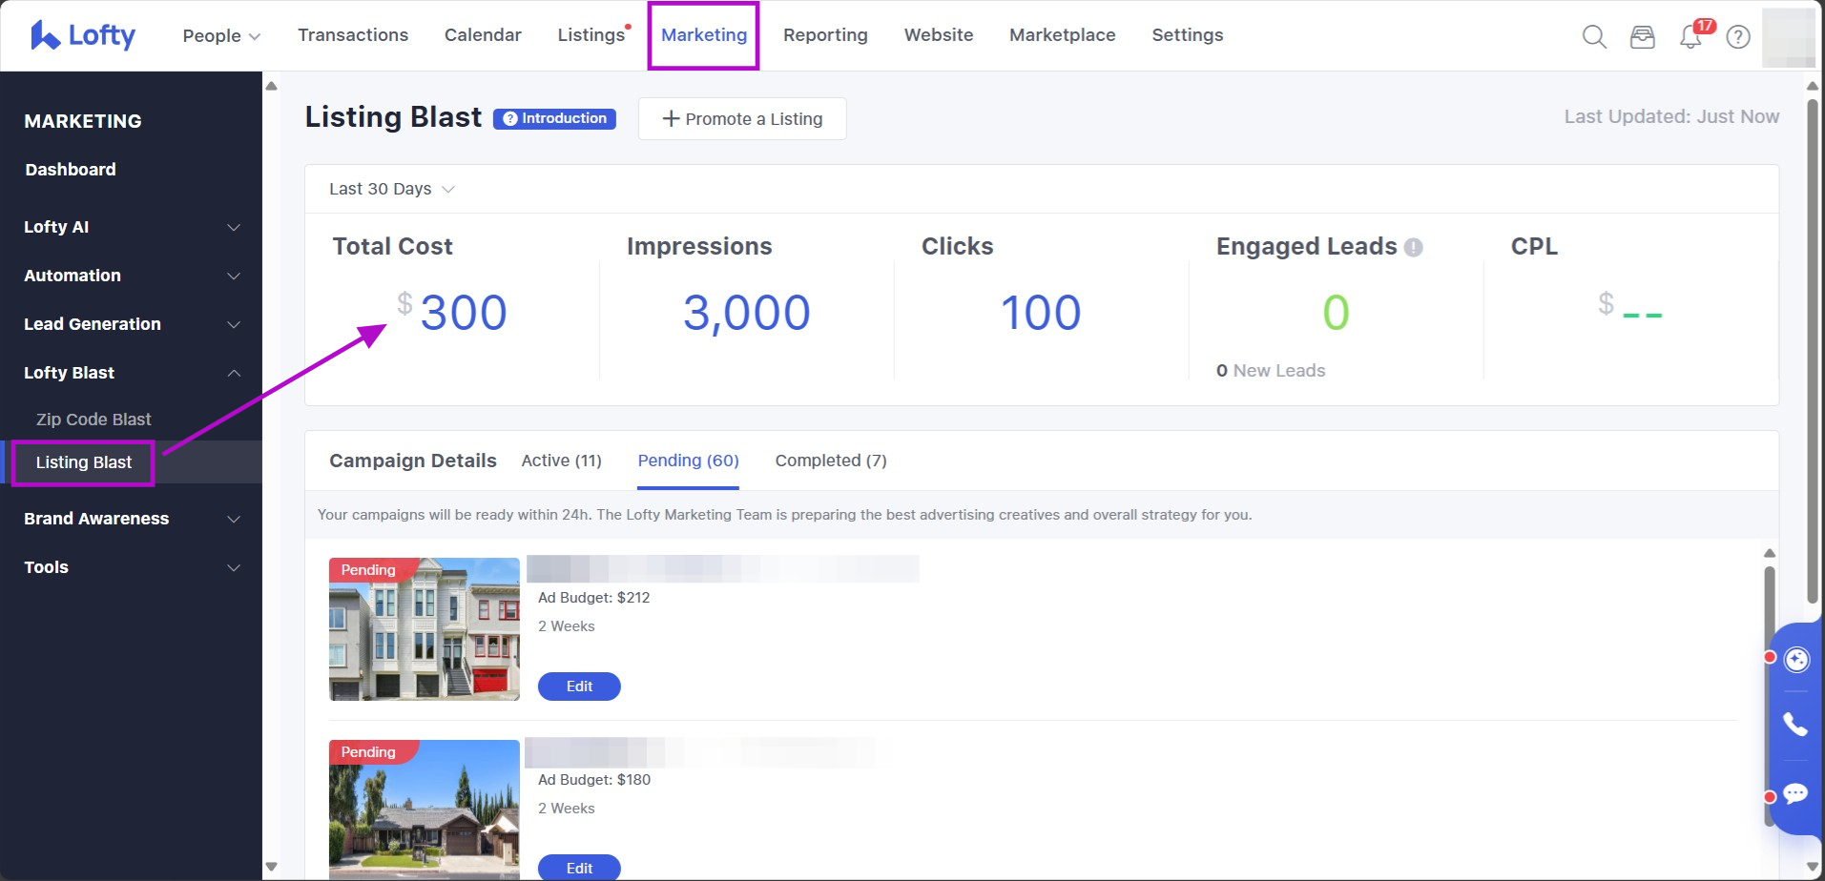Click the $180 budget listing house thumbnail
This screenshot has height=881, width=1825.
pyautogui.click(x=425, y=809)
